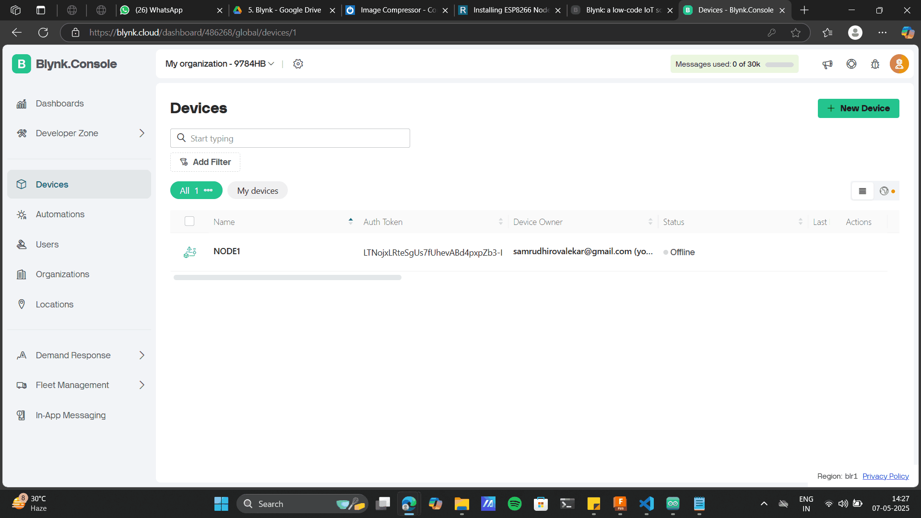
Task: Create a New Device
Action: point(859,108)
